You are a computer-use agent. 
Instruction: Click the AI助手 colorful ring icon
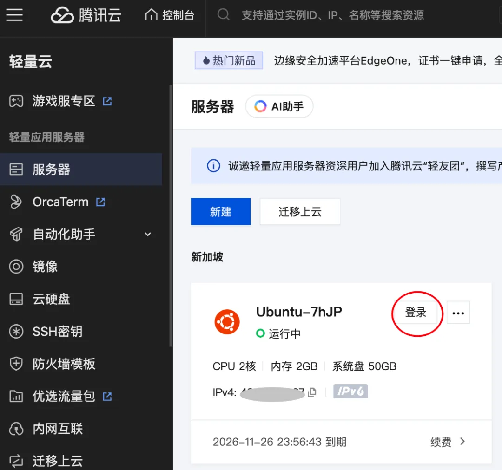pos(260,106)
